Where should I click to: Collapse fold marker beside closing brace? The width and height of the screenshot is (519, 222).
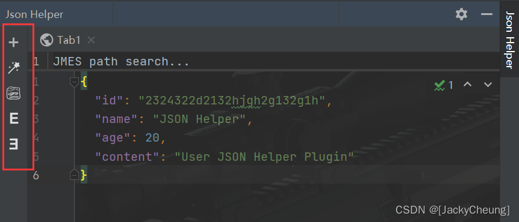click(75, 175)
